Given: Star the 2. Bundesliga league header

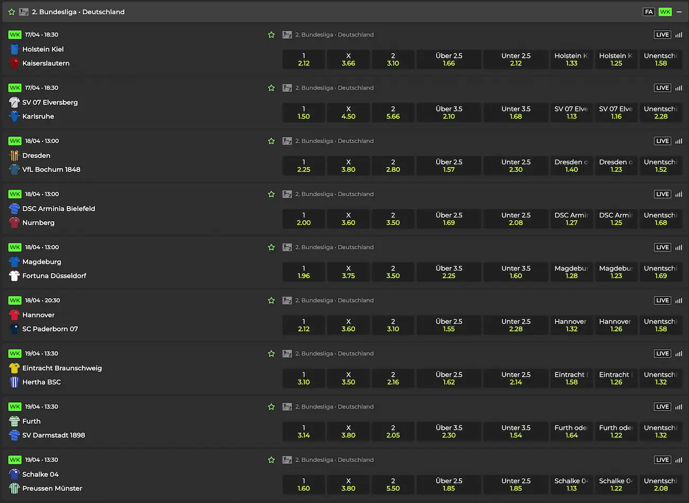Looking at the screenshot, I should [12, 12].
